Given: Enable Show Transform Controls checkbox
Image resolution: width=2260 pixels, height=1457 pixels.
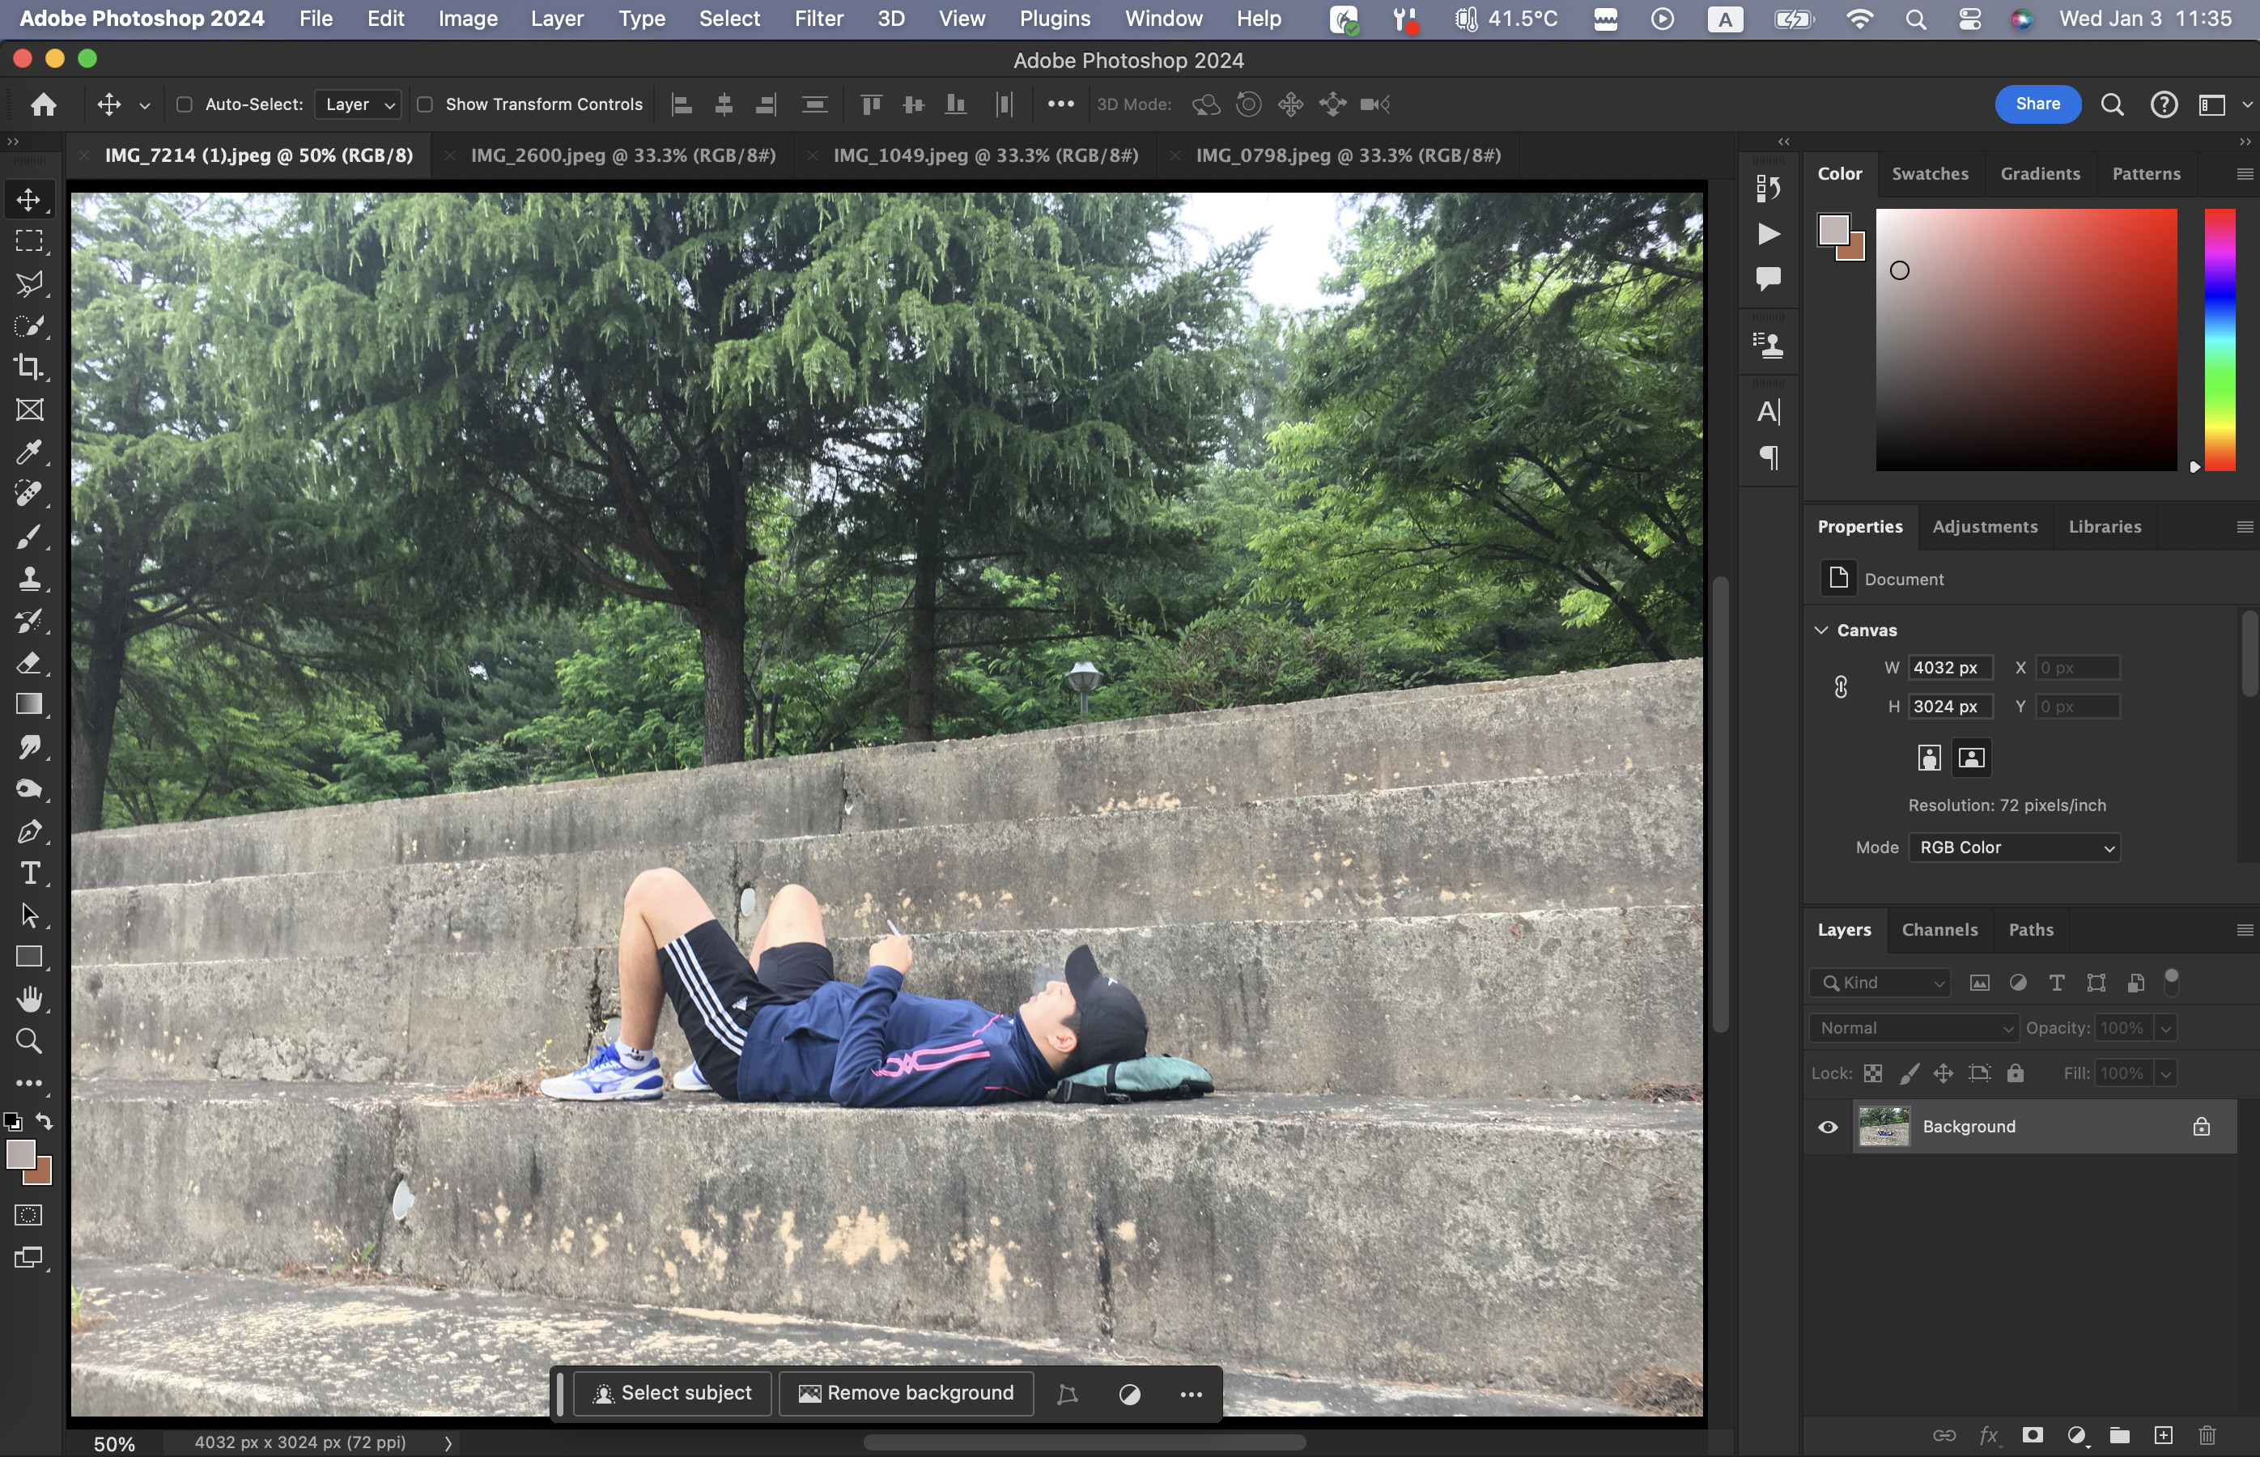Looking at the screenshot, I should coord(425,104).
